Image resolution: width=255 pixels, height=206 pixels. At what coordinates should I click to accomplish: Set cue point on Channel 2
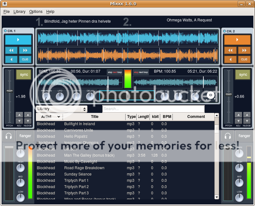pos(244,59)
